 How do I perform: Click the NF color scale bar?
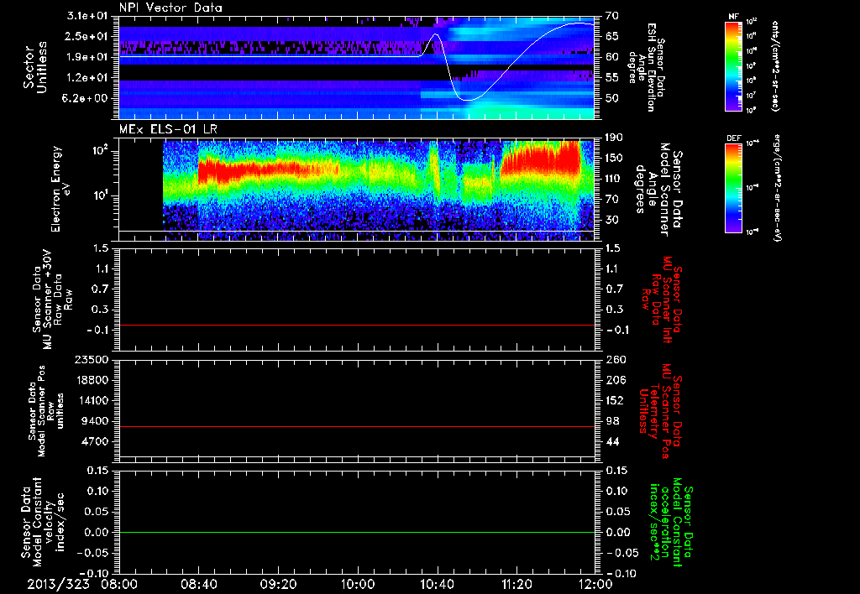pos(734,65)
